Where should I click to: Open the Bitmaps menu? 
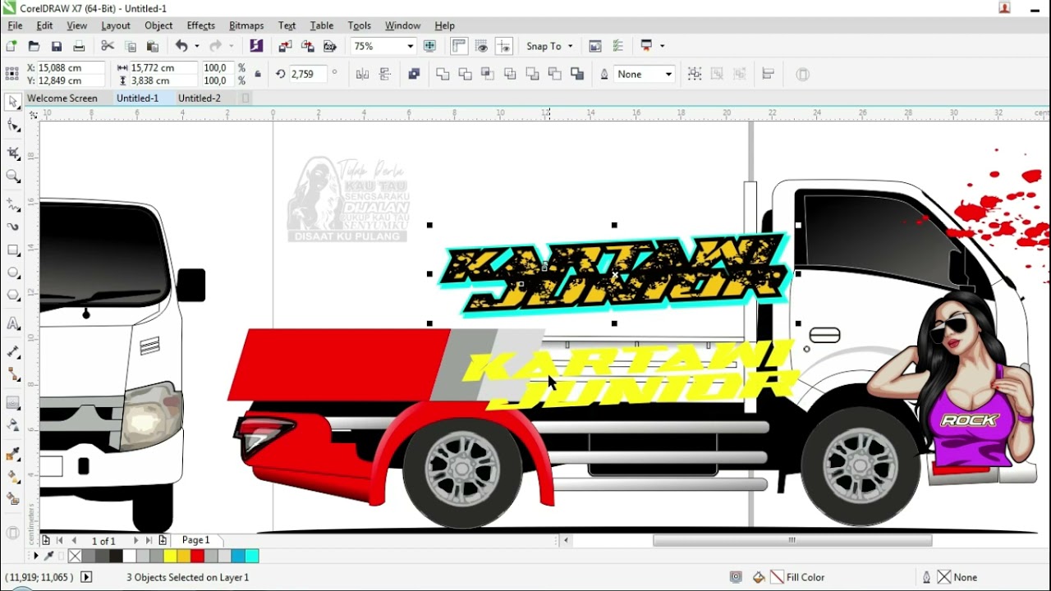(x=246, y=25)
